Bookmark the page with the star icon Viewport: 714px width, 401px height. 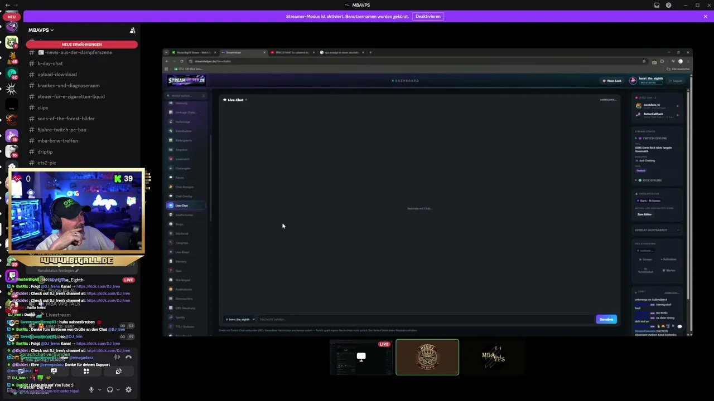click(x=644, y=61)
